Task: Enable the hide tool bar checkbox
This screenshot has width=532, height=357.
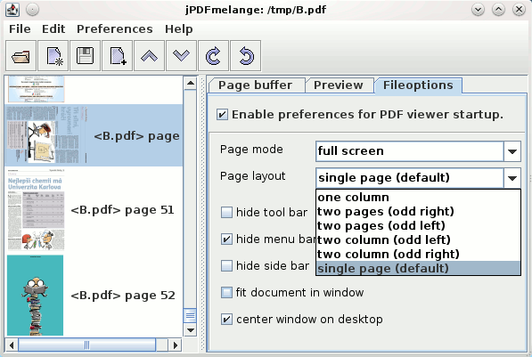Action: tap(226, 212)
